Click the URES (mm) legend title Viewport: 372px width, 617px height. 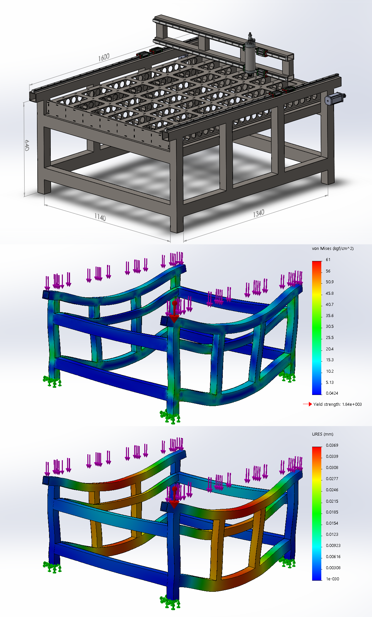[323, 434]
